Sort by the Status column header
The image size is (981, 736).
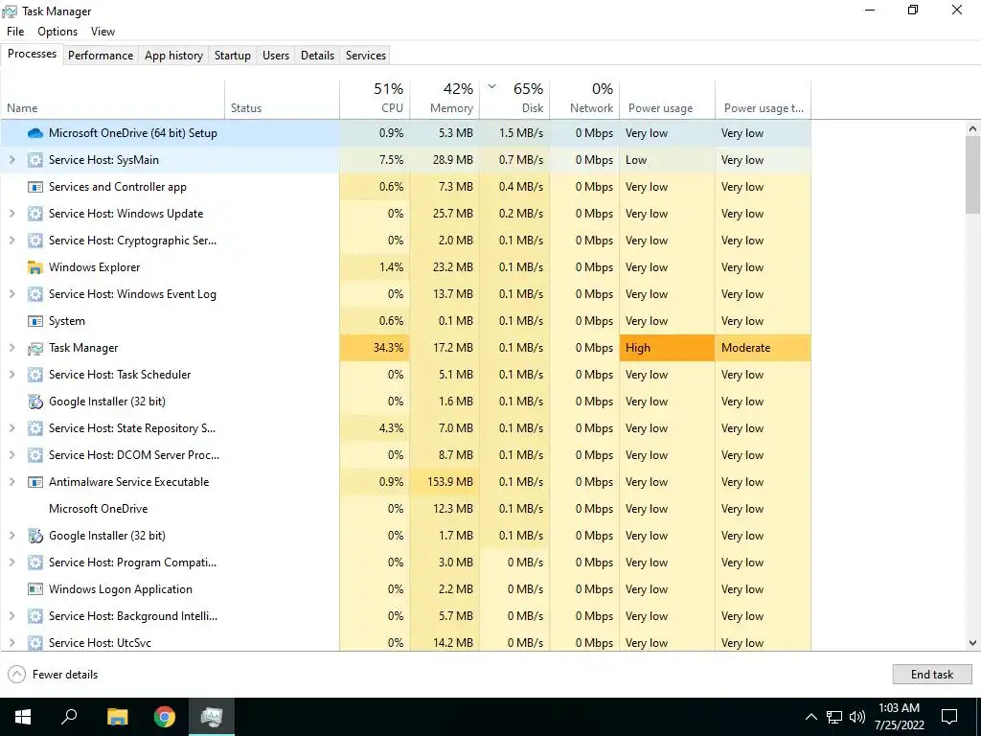click(x=282, y=100)
